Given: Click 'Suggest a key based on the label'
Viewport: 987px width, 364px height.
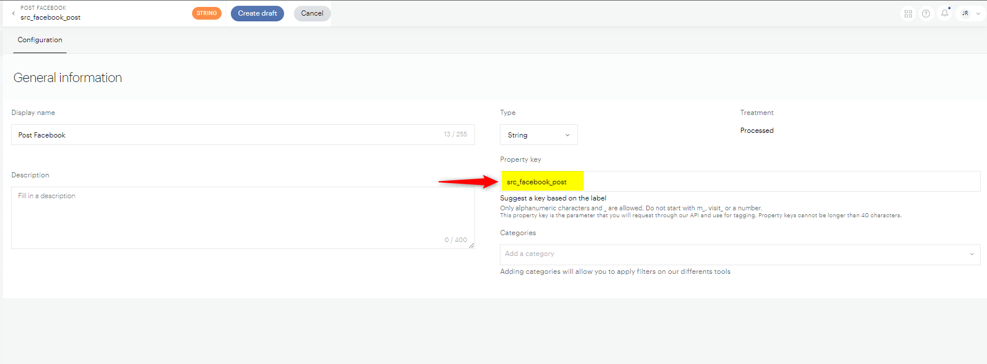Looking at the screenshot, I should 553,198.
